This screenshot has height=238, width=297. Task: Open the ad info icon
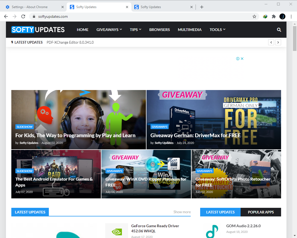(238, 59)
